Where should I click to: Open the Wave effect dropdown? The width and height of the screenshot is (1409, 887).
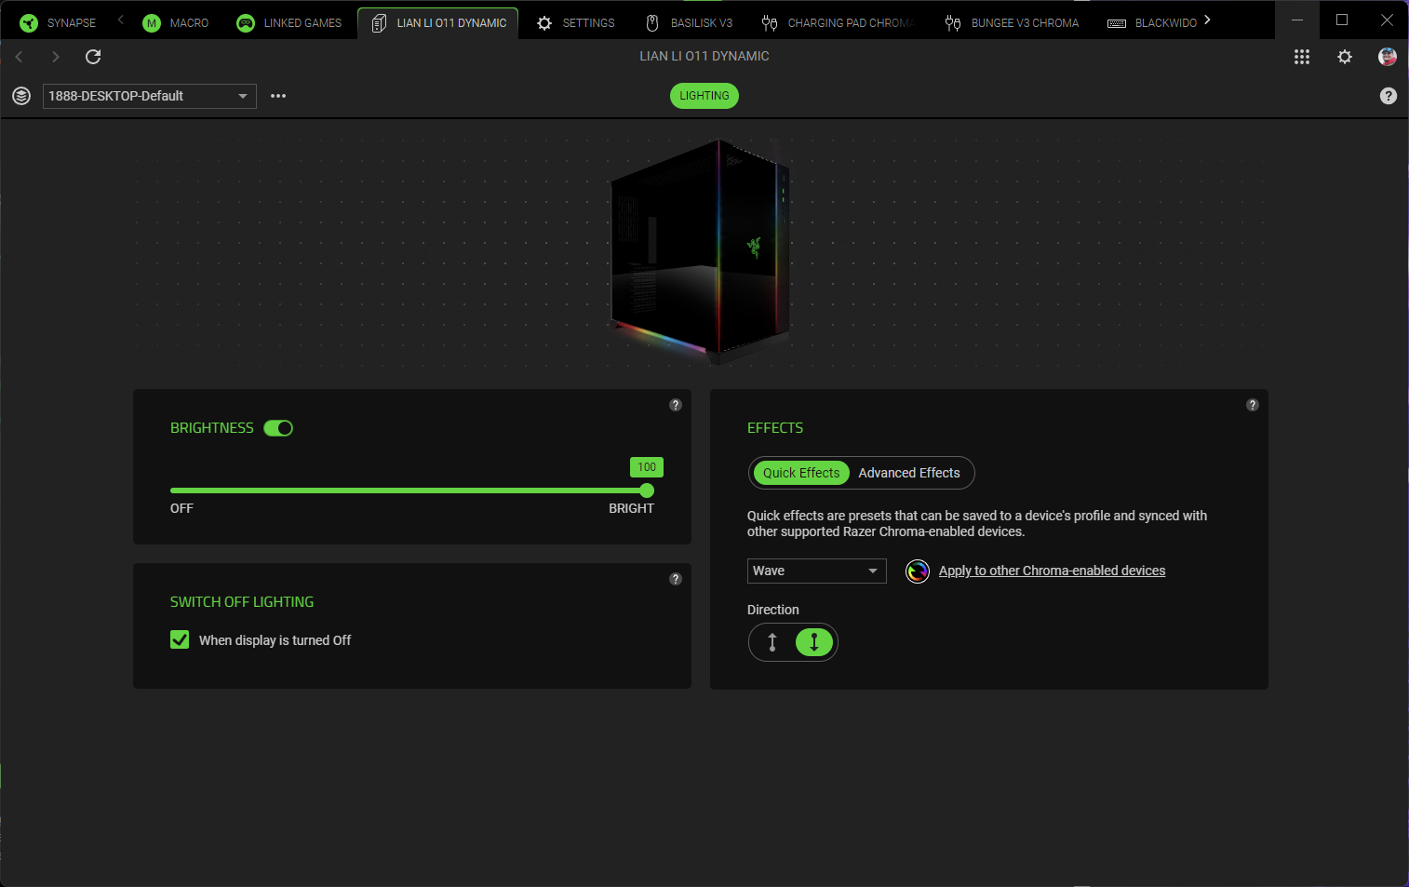pyautogui.click(x=817, y=571)
